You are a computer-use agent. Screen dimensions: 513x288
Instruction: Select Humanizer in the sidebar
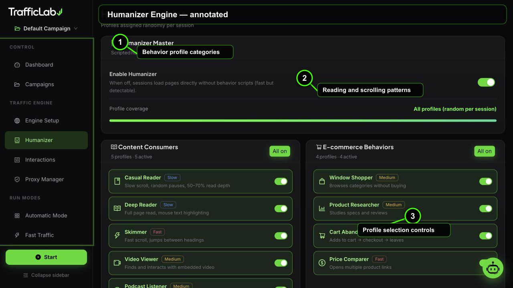(x=46, y=140)
